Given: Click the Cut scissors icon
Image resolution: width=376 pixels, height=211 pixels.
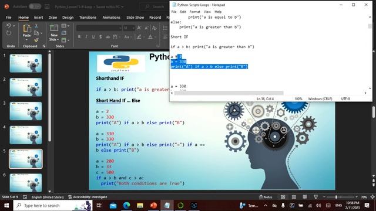Looking at the screenshot, I should pyautogui.click(x=36, y=26).
